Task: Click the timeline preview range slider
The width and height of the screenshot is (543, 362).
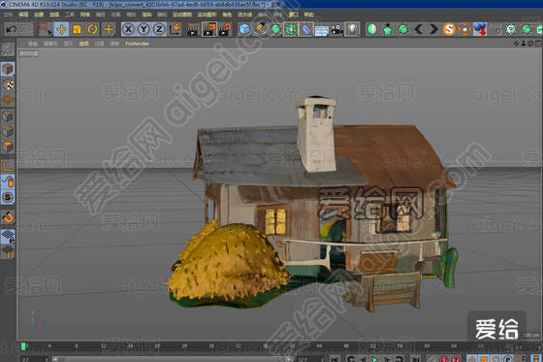Action: click(x=172, y=359)
